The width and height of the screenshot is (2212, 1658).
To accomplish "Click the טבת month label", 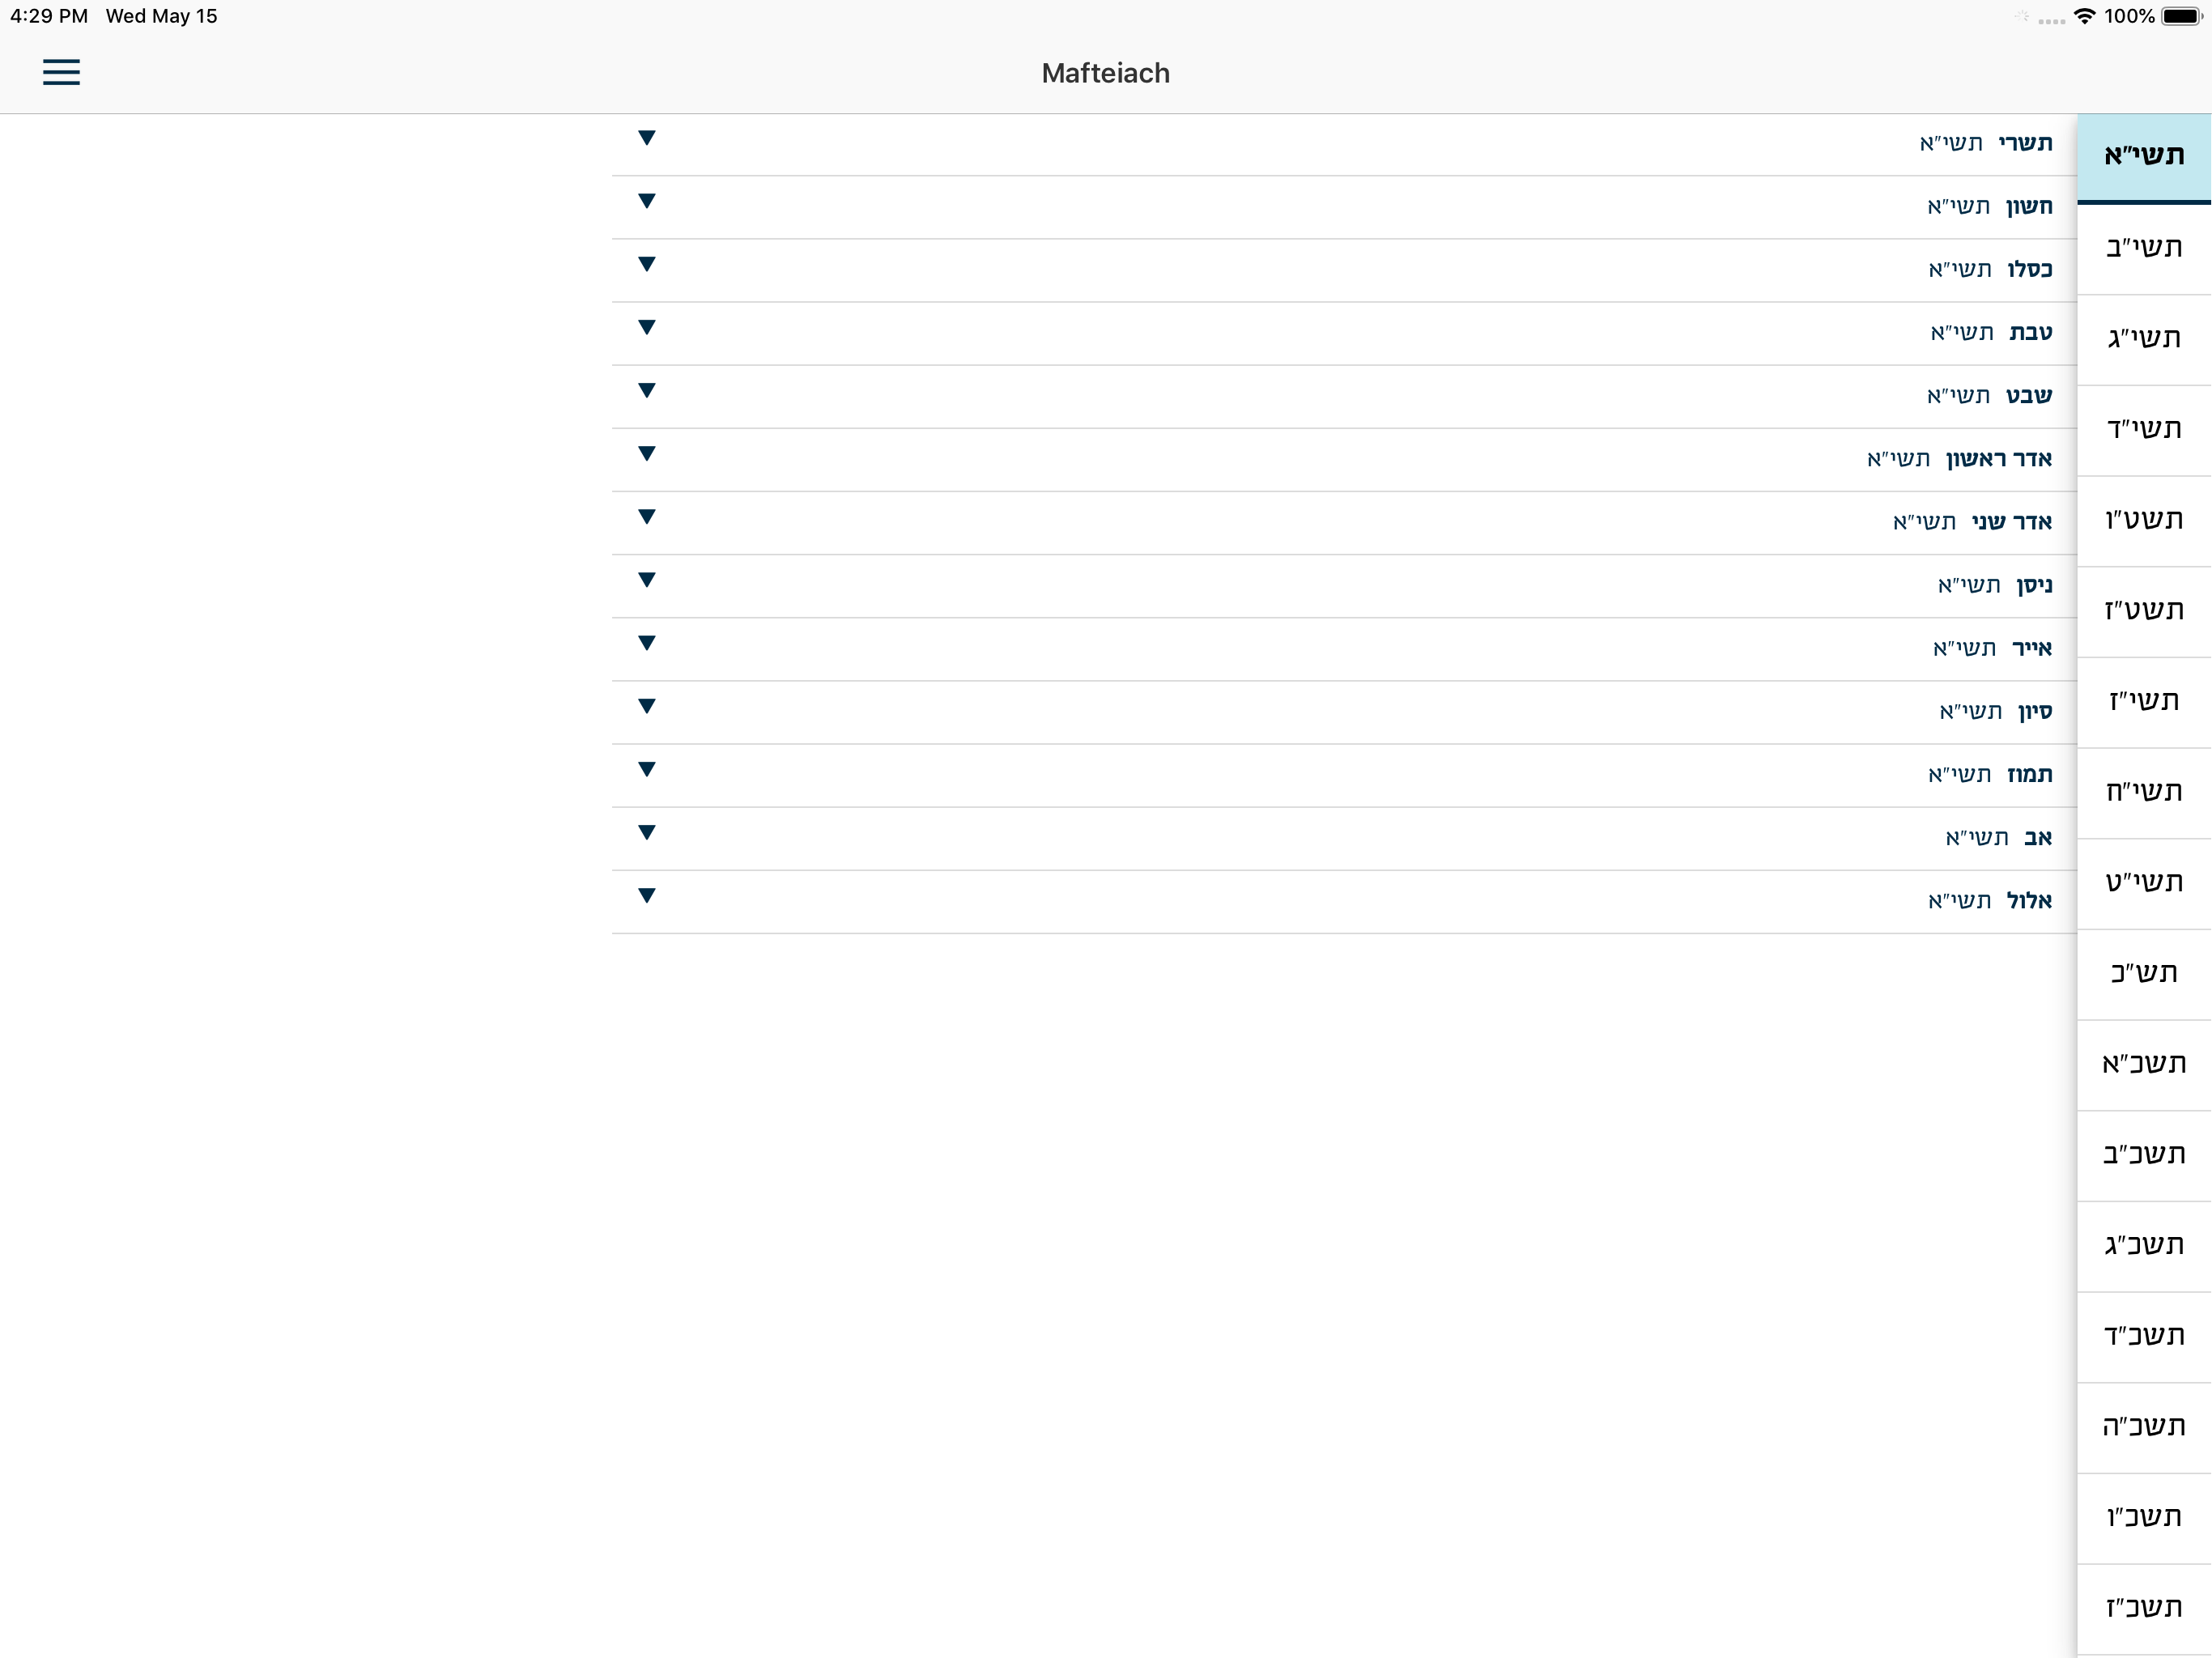I will 2031,332.
